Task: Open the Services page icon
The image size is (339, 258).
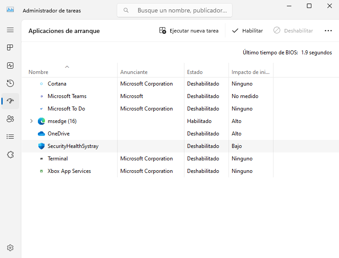Action: 10,155
